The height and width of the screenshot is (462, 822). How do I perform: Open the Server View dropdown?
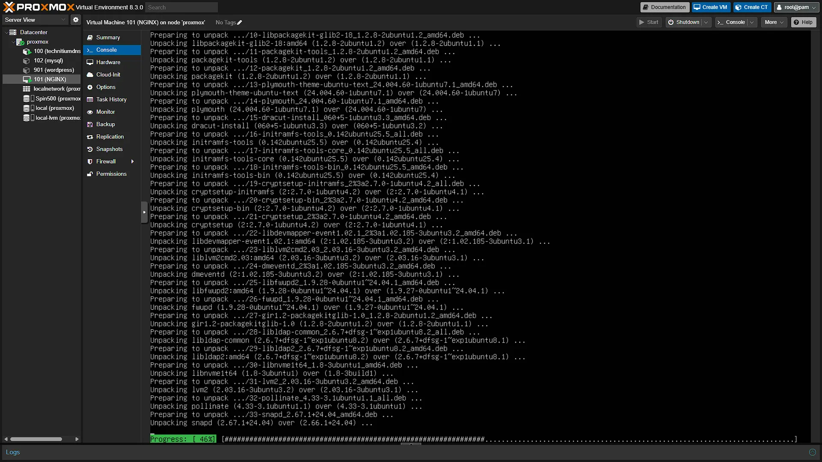tap(35, 20)
